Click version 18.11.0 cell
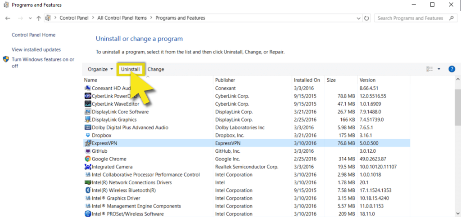 pyautogui.click(x=367, y=214)
